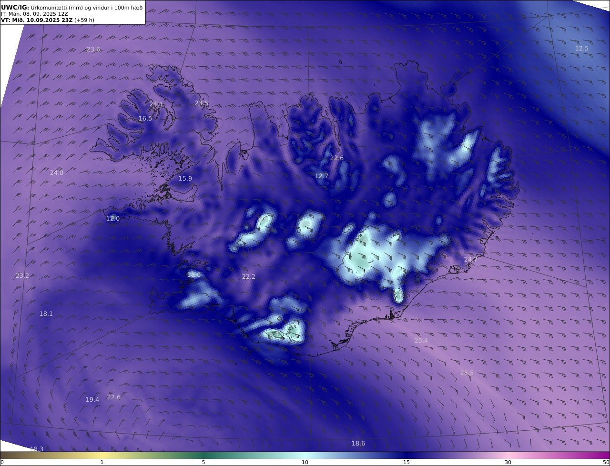Viewport: 610px width, 466px height.
Task: Select the IT: Mán. 08.09.2025 12Z line
Action: click(x=35, y=14)
